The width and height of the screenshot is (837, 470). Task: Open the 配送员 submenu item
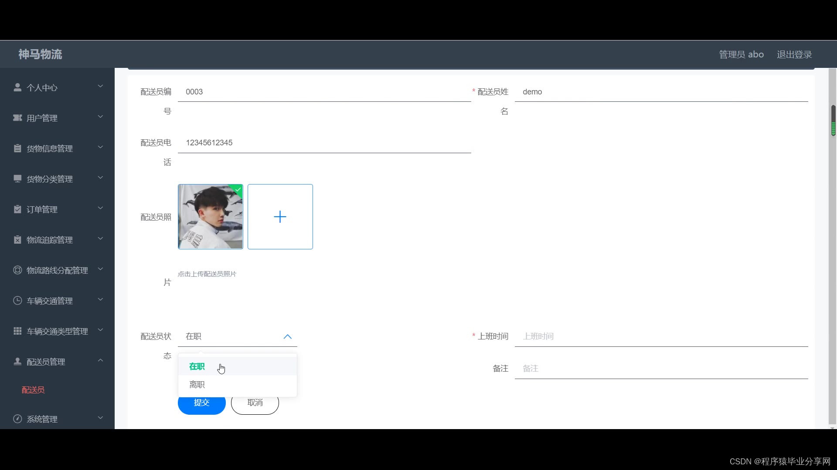(x=33, y=390)
